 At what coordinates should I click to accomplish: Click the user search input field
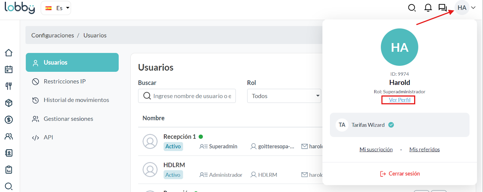(192, 96)
